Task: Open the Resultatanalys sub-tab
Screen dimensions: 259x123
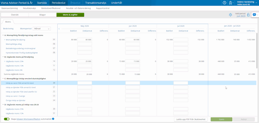Action: [x=30, y=8]
